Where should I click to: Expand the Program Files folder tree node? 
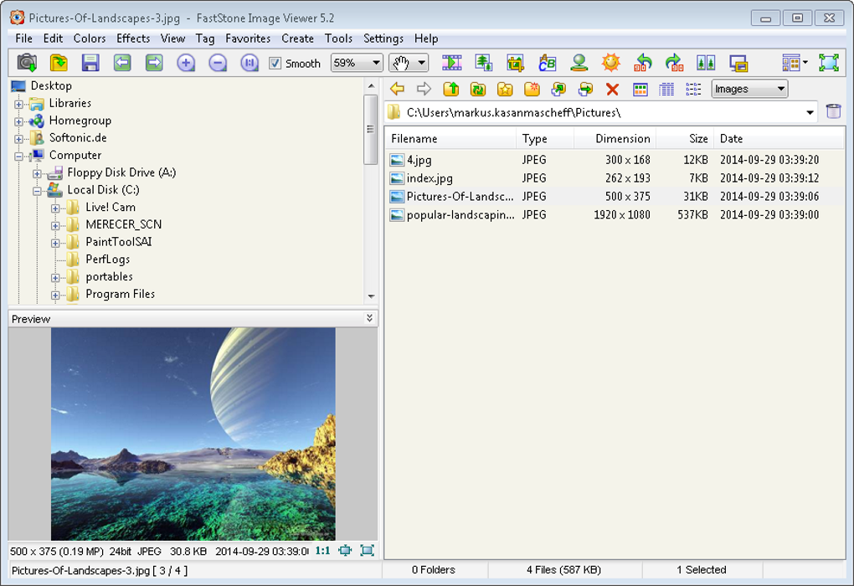click(55, 295)
